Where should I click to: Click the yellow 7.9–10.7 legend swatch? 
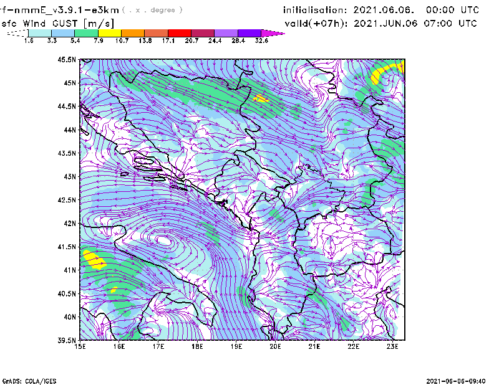[x=110, y=33]
